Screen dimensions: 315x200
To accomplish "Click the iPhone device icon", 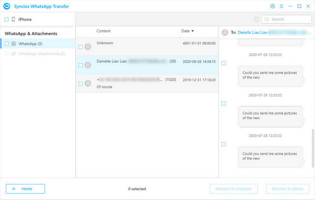I will [x=13, y=19].
